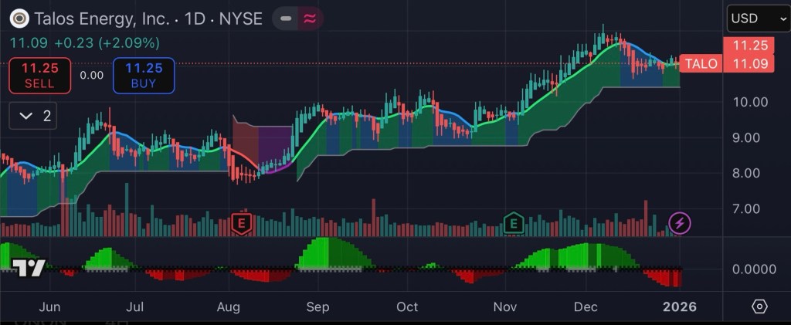Click the TALO symbol price label
The width and height of the screenshot is (791, 325).
701,64
